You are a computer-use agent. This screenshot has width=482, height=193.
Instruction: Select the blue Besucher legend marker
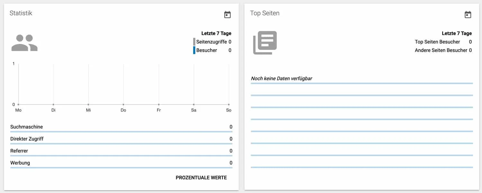(x=194, y=50)
